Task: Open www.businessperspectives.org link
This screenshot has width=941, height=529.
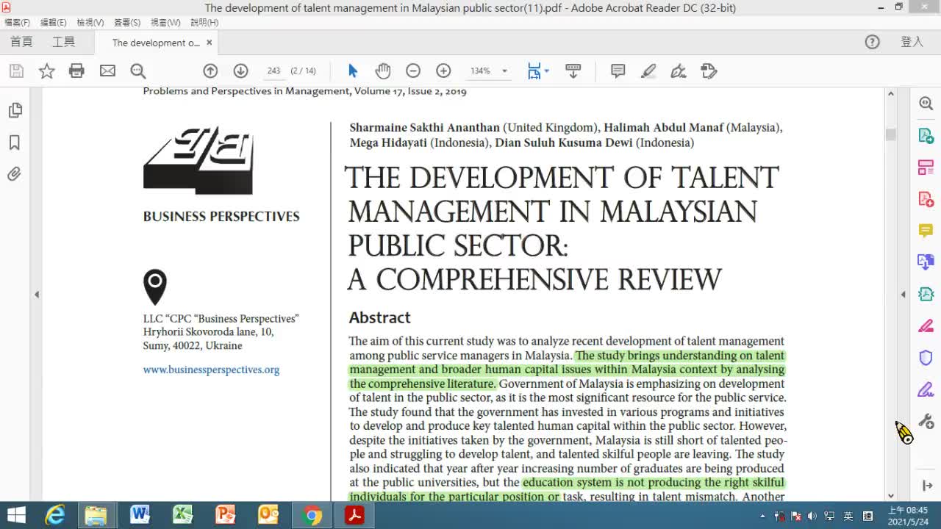Action: tap(211, 370)
